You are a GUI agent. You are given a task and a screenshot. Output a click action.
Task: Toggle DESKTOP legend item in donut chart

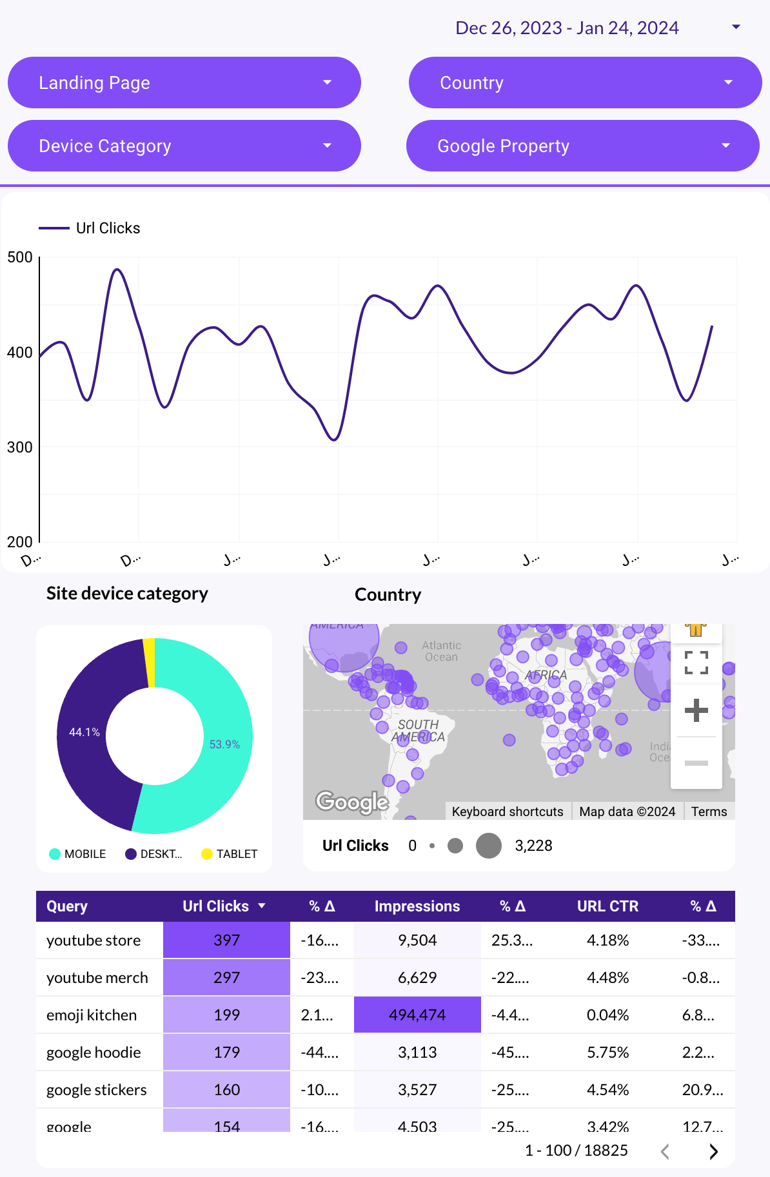(154, 854)
